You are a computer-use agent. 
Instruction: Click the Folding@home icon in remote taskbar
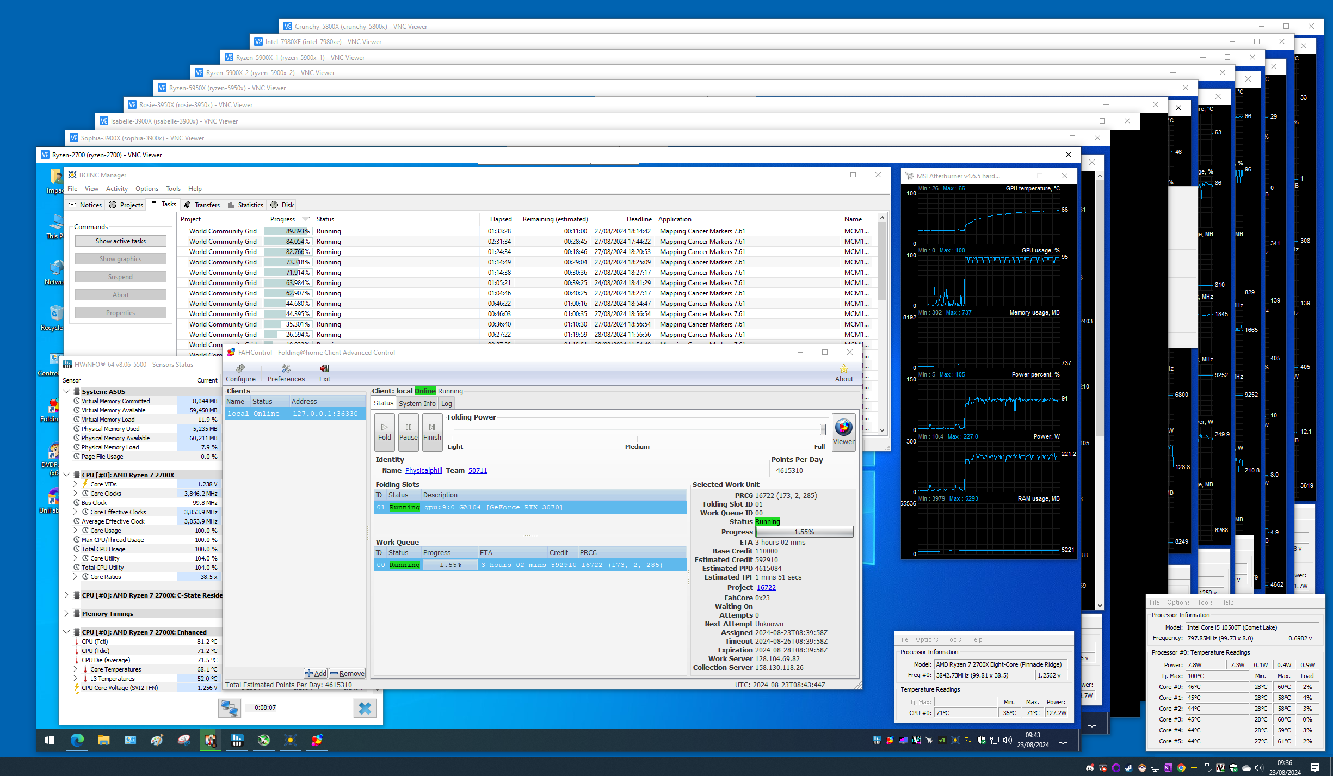point(317,740)
